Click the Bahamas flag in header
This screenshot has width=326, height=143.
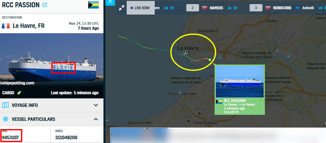click(x=93, y=5)
